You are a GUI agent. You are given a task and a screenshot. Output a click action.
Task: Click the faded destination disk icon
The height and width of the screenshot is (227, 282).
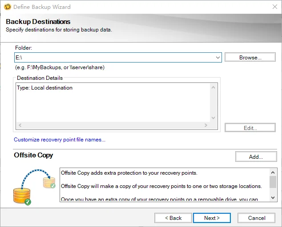coord(49,183)
